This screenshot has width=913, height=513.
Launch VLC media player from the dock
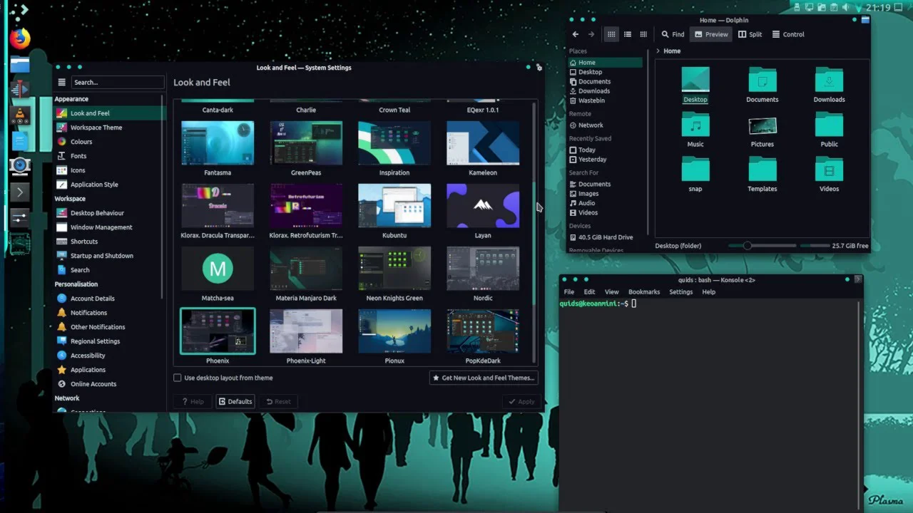[20, 115]
